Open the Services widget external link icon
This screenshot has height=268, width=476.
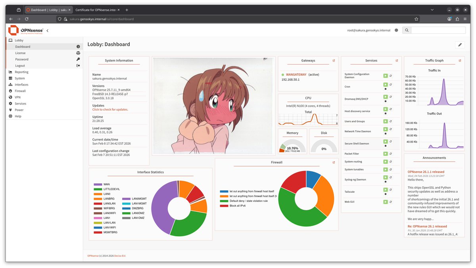[x=397, y=61]
